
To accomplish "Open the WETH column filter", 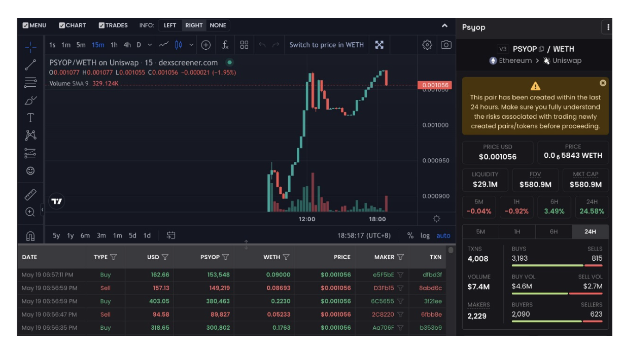I will click(x=286, y=257).
